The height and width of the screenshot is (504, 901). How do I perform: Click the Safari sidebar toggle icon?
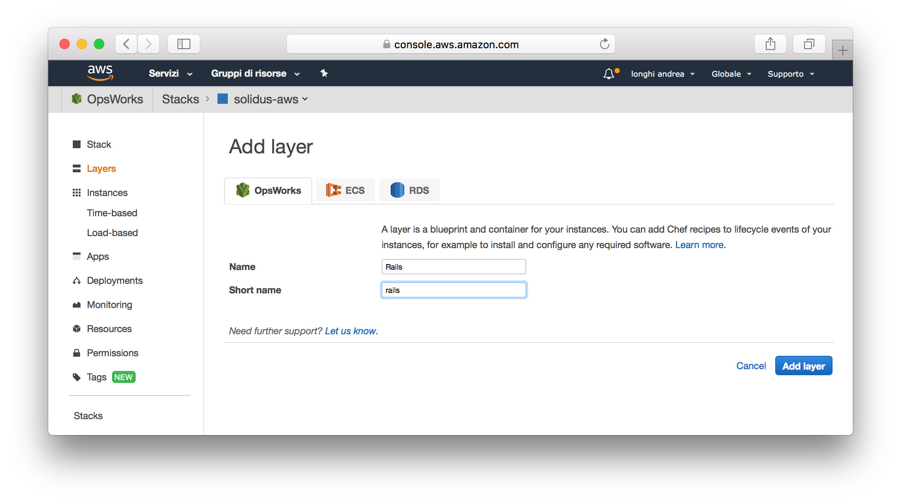[184, 44]
